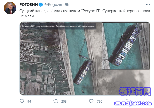Click the retweet arrows icon
This screenshot has width=154, height=108.
tap(56, 101)
